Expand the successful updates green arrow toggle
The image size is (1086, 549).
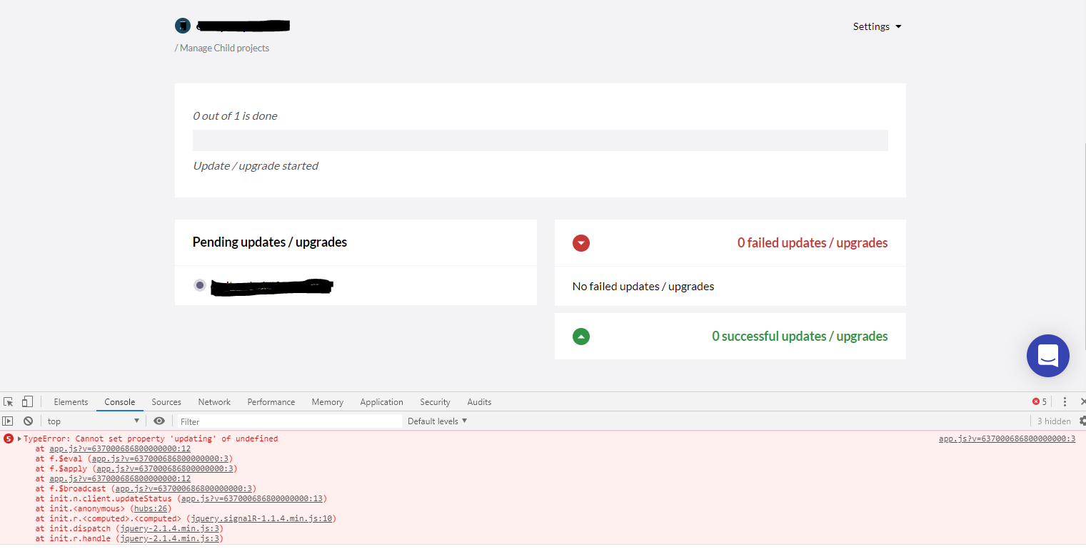tap(580, 336)
